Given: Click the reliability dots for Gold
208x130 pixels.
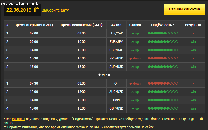Looking at the screenshot, I should (x=163, y=100).
